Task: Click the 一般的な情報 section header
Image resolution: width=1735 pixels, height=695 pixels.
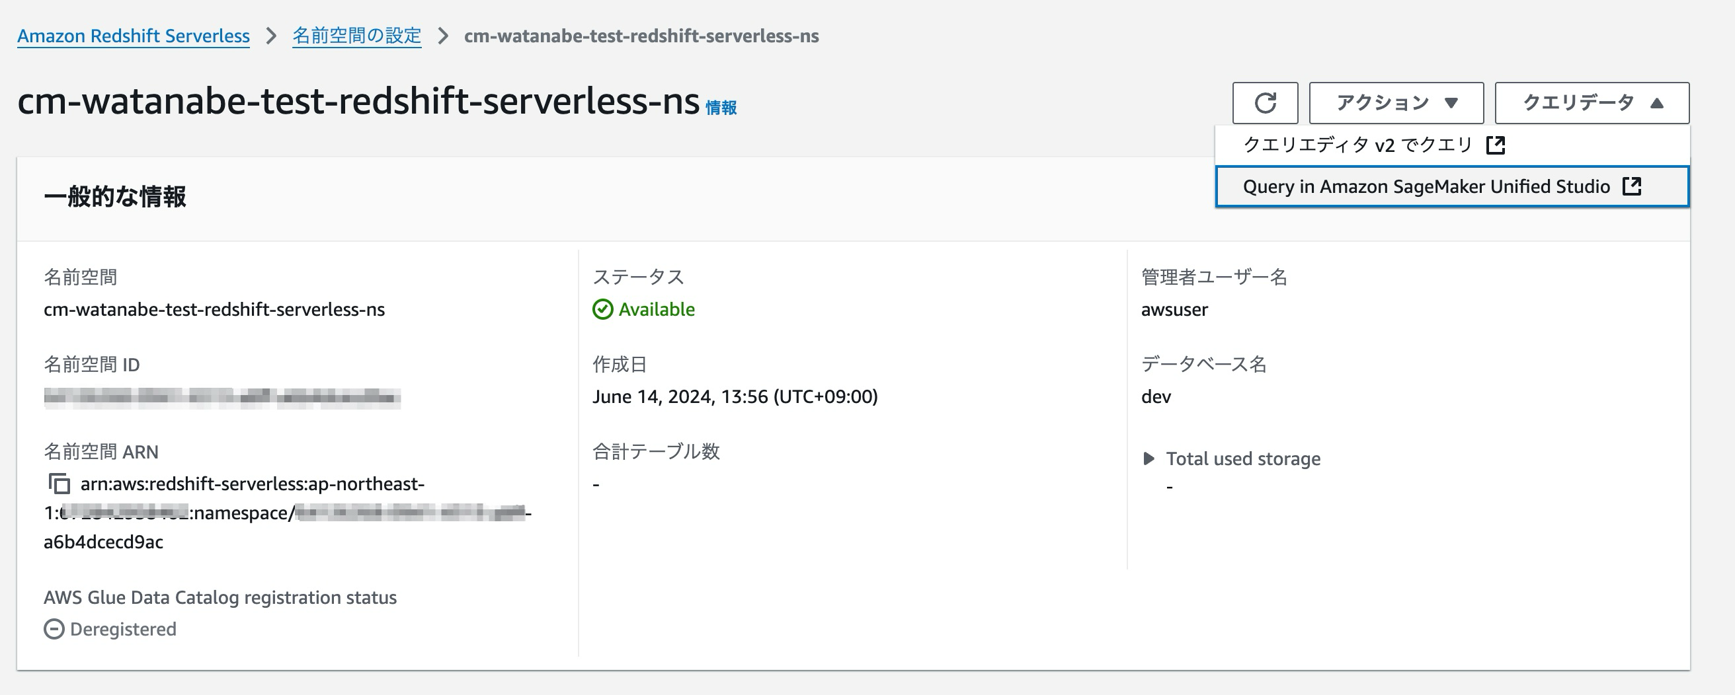Action: coord(115,197)
